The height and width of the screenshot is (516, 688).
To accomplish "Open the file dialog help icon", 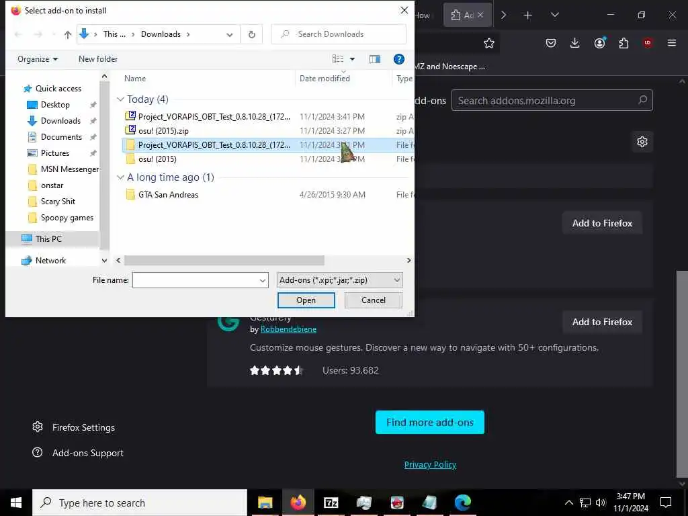I will [398, 59].
